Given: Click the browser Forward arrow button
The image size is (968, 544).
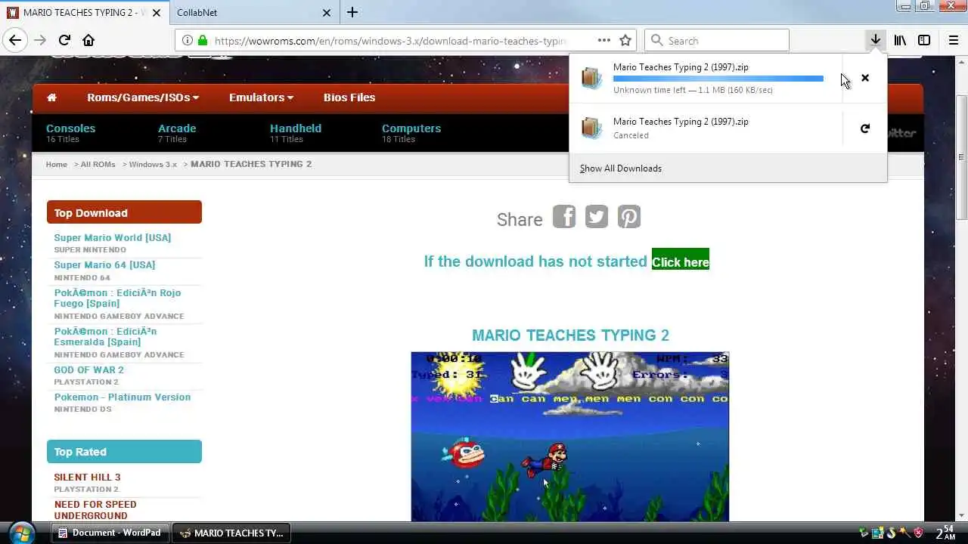Looking at the screenshot, I should pyautogui.click(x=40, y=40).
